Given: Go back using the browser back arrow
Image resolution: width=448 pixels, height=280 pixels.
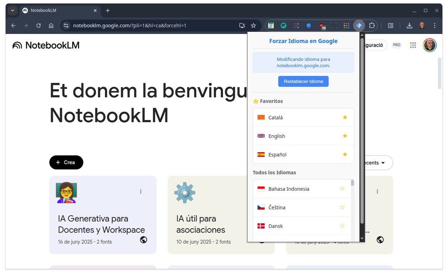Looking at the screenshot, I should pyautogui.click(x=13, y=26).
